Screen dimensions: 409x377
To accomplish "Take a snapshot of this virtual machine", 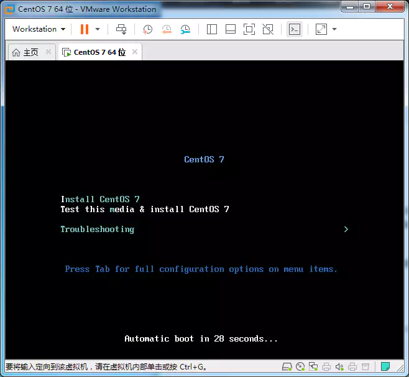I will 148,29.
